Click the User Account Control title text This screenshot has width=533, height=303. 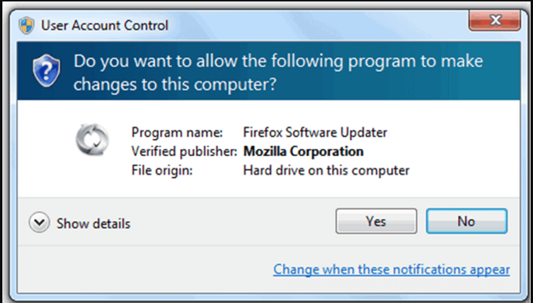pyautogui.click(x=105, y=25)
